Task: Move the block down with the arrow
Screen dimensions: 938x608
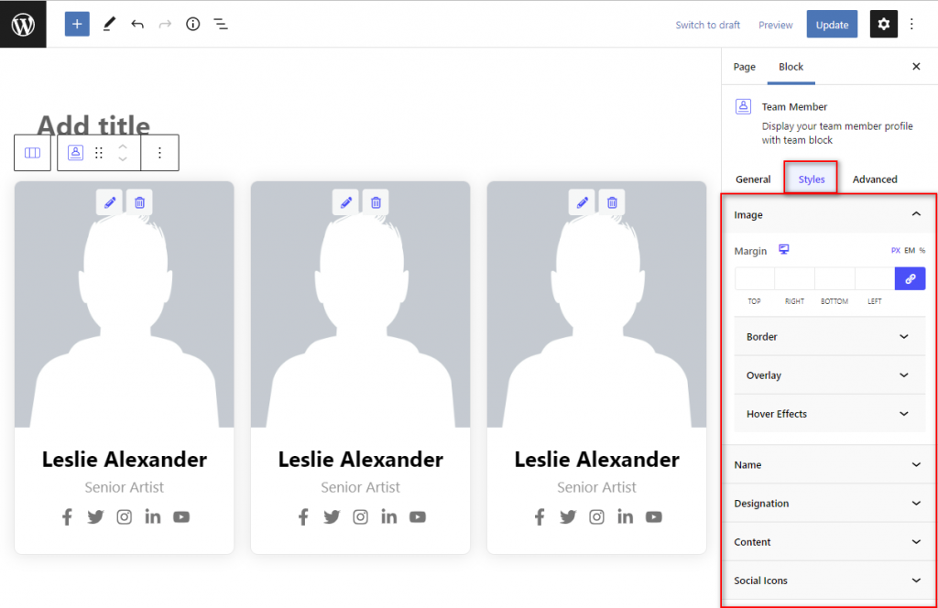Action: pyautogui.click(x=123, y=159)
